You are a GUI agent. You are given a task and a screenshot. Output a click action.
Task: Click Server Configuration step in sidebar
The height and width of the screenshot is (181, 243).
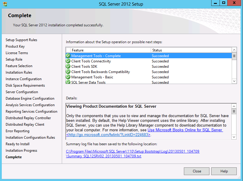22,92
